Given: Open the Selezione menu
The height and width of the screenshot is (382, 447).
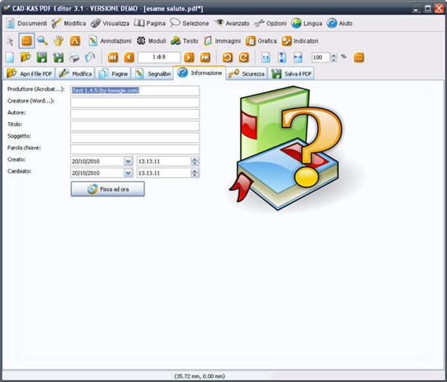Looking at the screenshot, I should [189, 24].
